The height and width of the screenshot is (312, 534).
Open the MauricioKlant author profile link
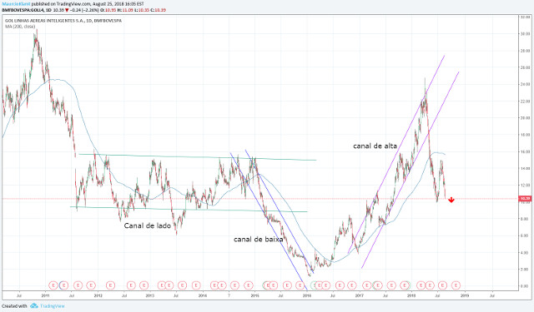pos(16,4)
